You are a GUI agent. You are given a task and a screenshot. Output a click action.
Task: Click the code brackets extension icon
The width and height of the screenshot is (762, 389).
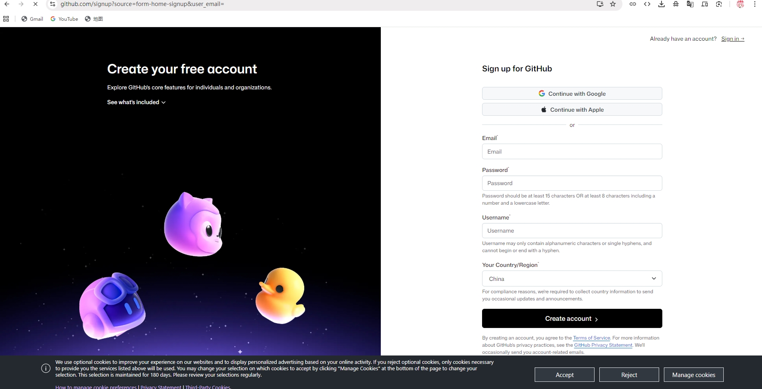[x=647, y=4]
